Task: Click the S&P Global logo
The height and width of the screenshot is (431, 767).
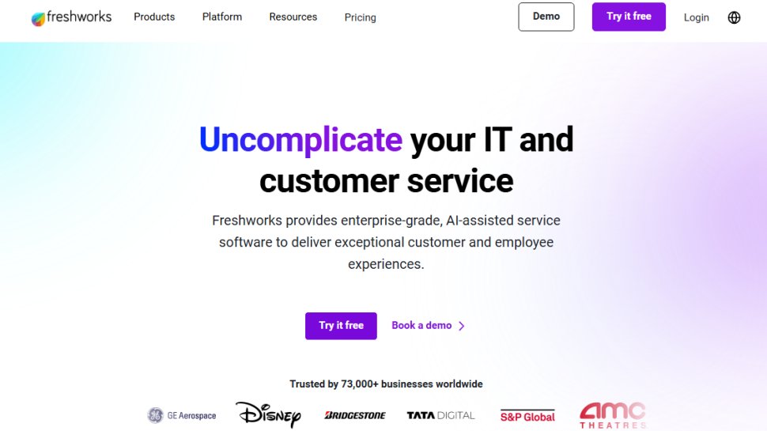Action: click(x=527, y=416)
